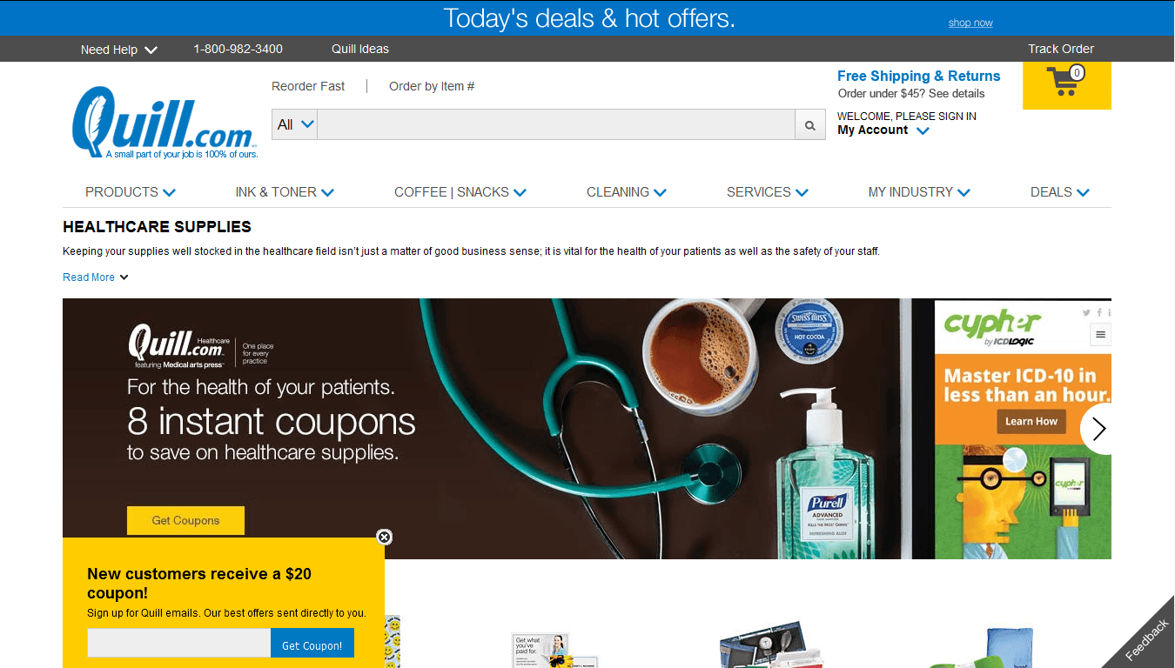Click the magnifying glass search button
The image size is (1175, 668).
coord(809,124)
